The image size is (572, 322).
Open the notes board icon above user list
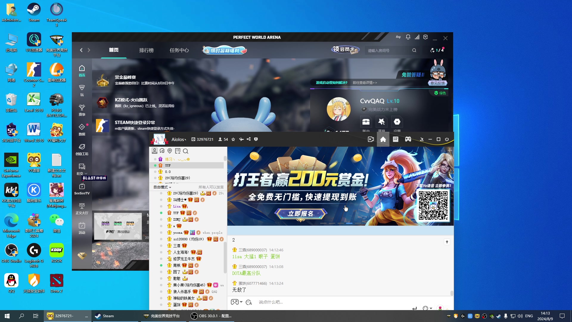tap(178, 151)
